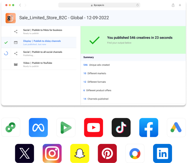Click the Summary section header
The image size is (187, 163).
coord(133,57)
